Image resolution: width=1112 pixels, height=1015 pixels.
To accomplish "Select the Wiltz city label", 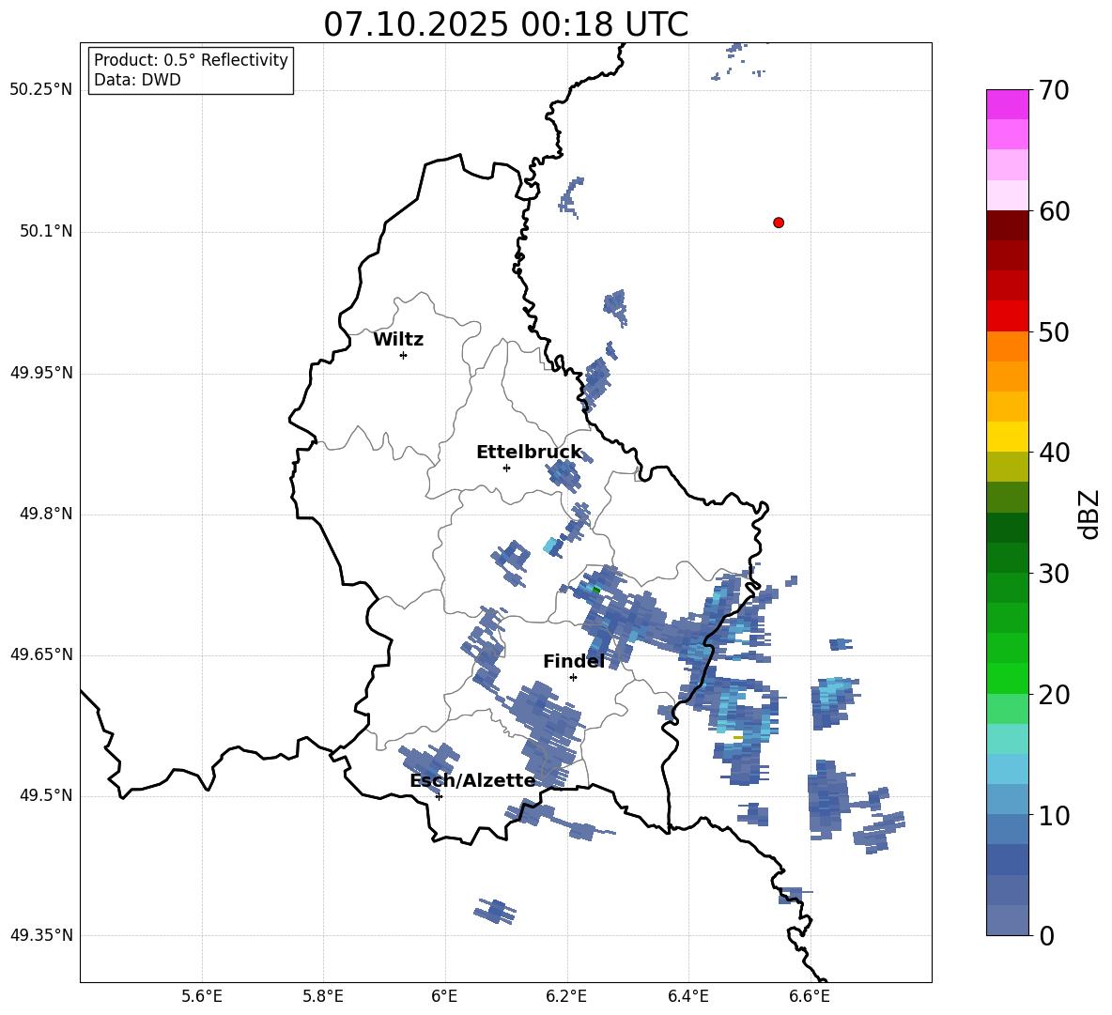I will tap(398, 340).
